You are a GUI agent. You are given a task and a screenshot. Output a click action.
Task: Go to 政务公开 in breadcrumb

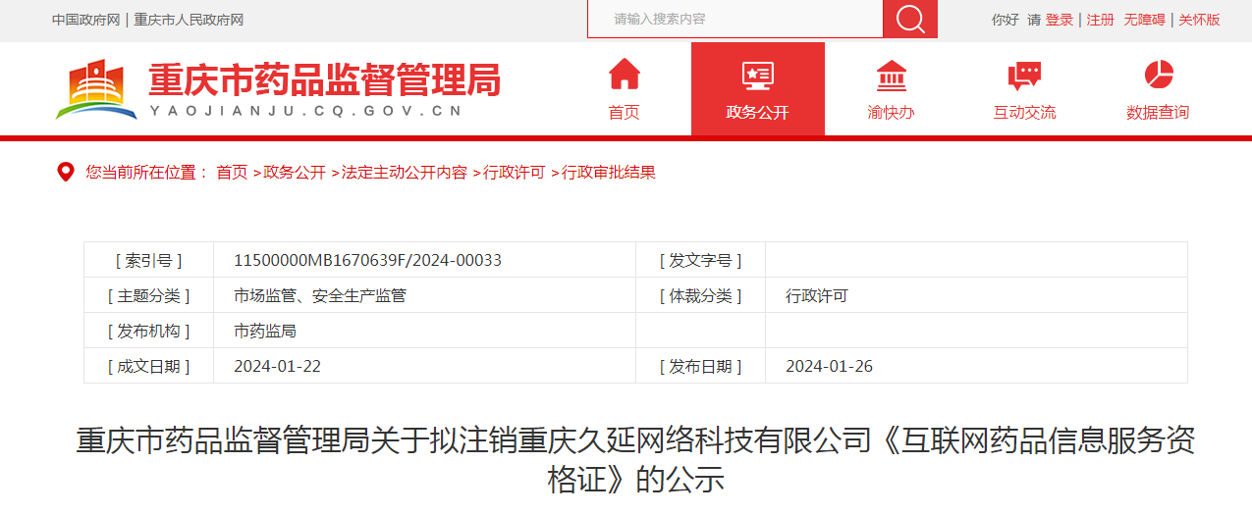[295, 173]
